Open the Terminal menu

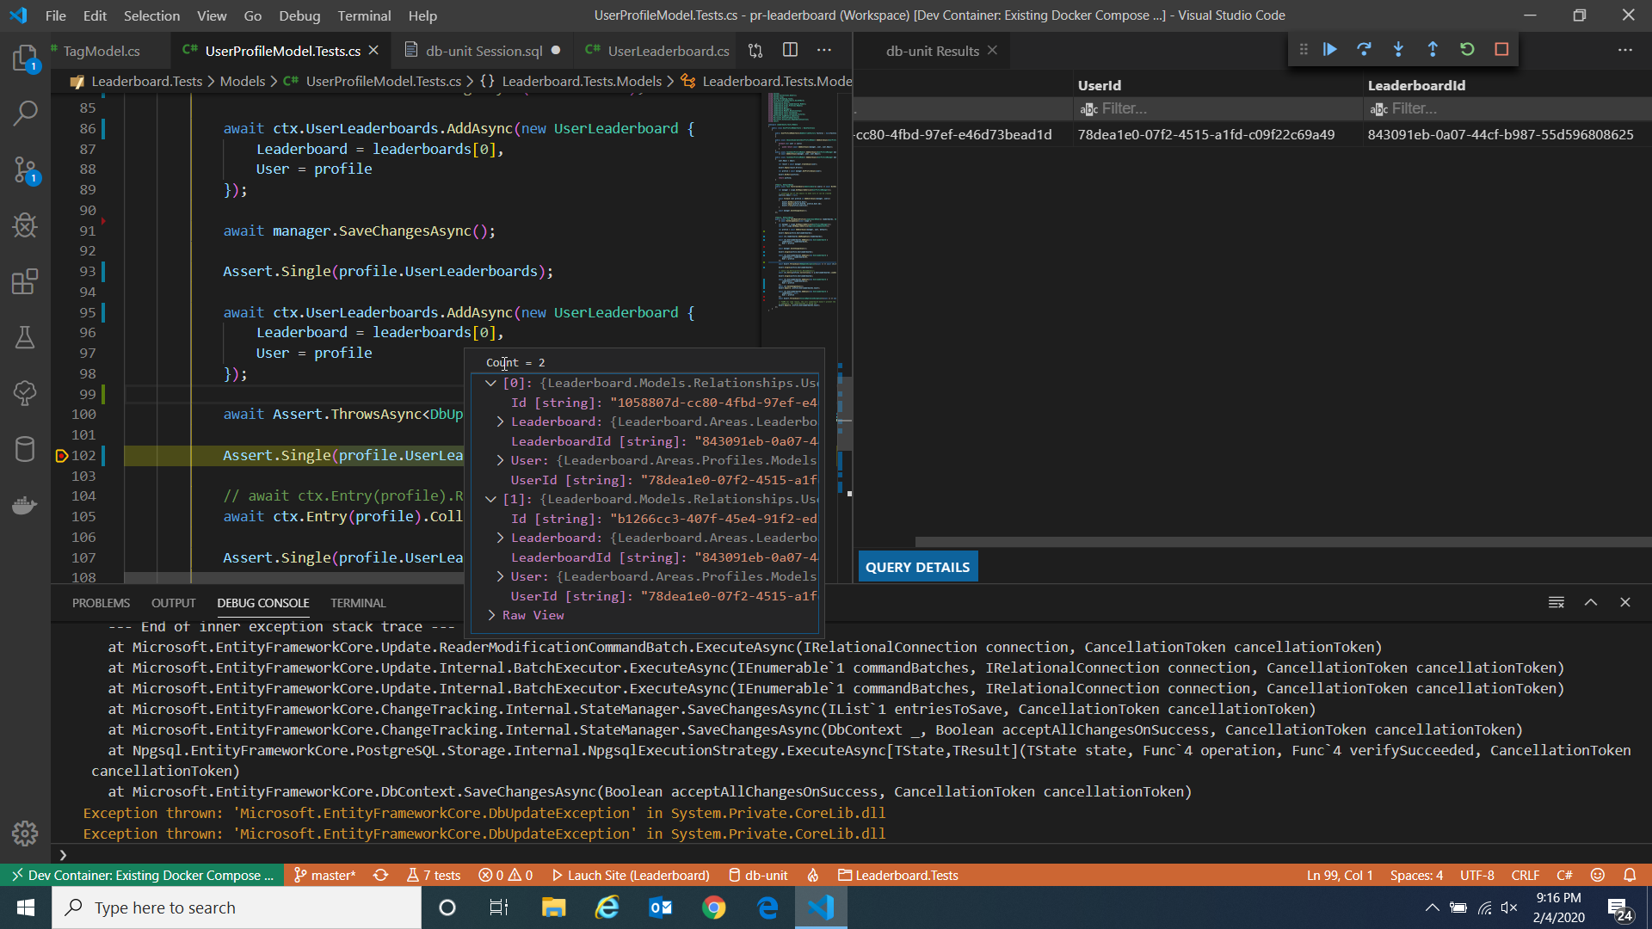(363, 15)
